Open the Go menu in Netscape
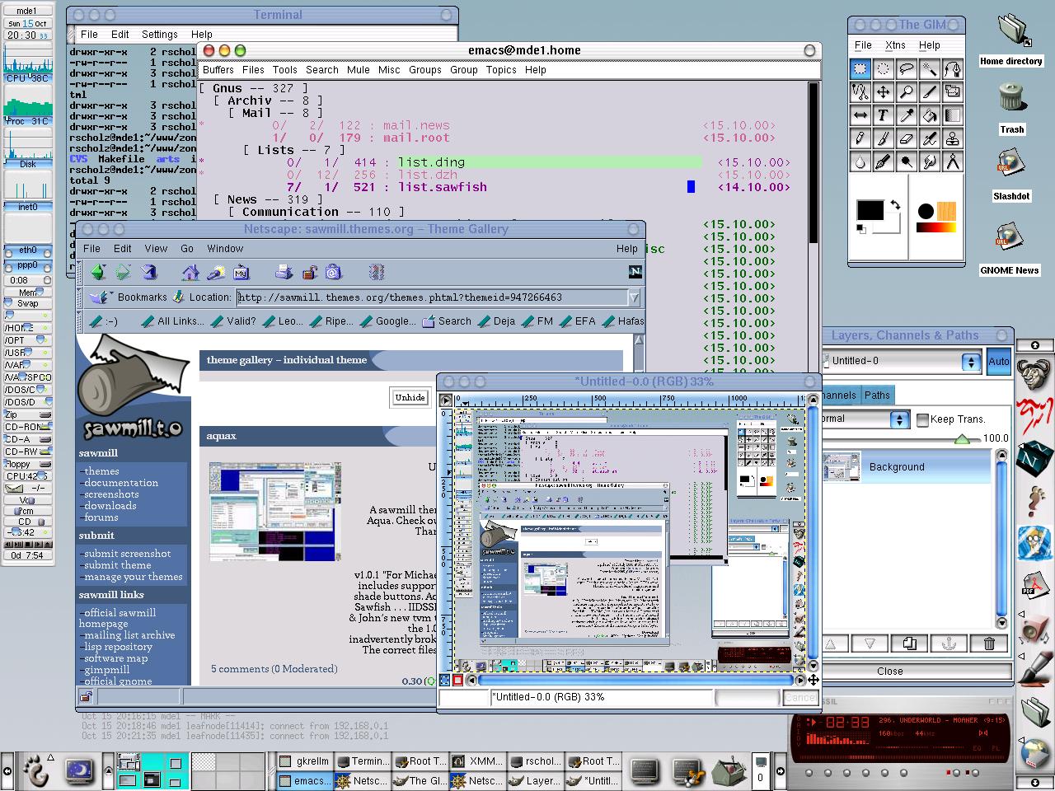 click(x=187, y=248)
